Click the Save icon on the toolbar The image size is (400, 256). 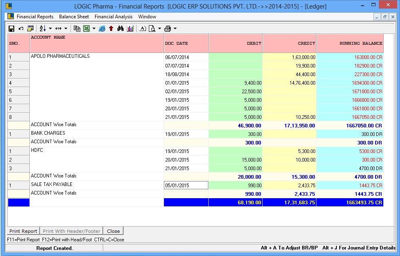pyautogui.click(x=11, y=28)
